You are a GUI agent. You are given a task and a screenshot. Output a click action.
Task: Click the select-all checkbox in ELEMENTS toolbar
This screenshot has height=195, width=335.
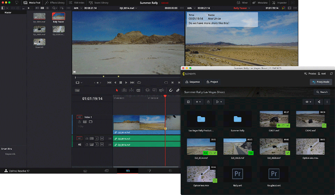[x=188, y=102]
